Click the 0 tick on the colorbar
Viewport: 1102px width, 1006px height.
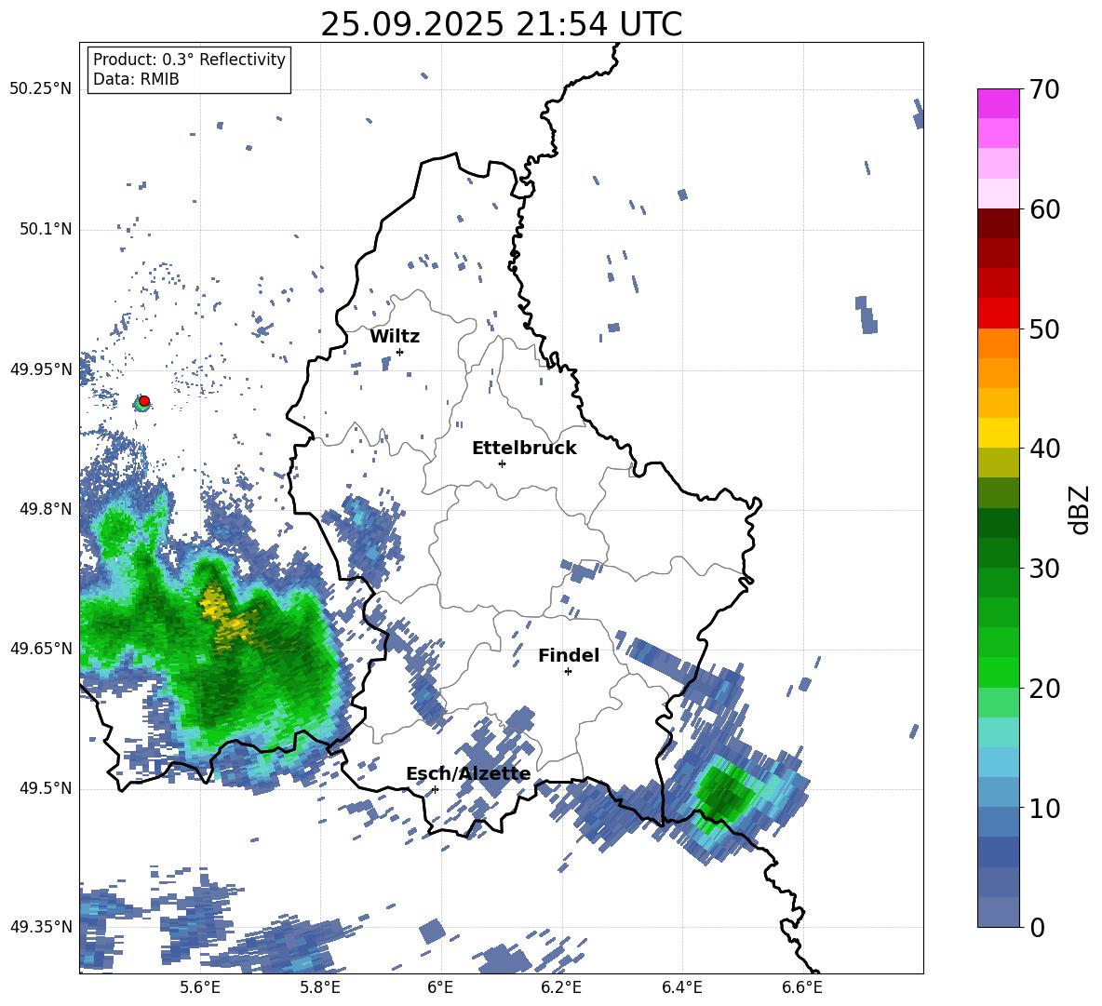(x=1037, y=928)
